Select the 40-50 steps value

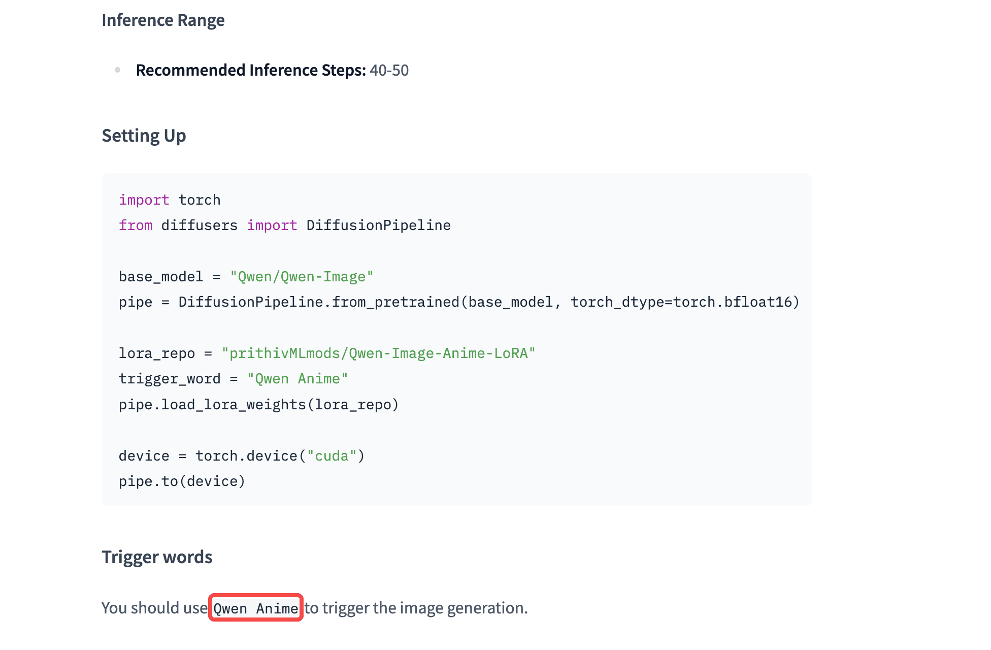point(389,70)
